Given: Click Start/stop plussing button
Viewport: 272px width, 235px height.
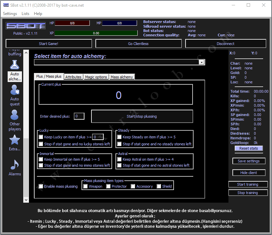Looking at the screenshot, I should [x=142, y=116].
